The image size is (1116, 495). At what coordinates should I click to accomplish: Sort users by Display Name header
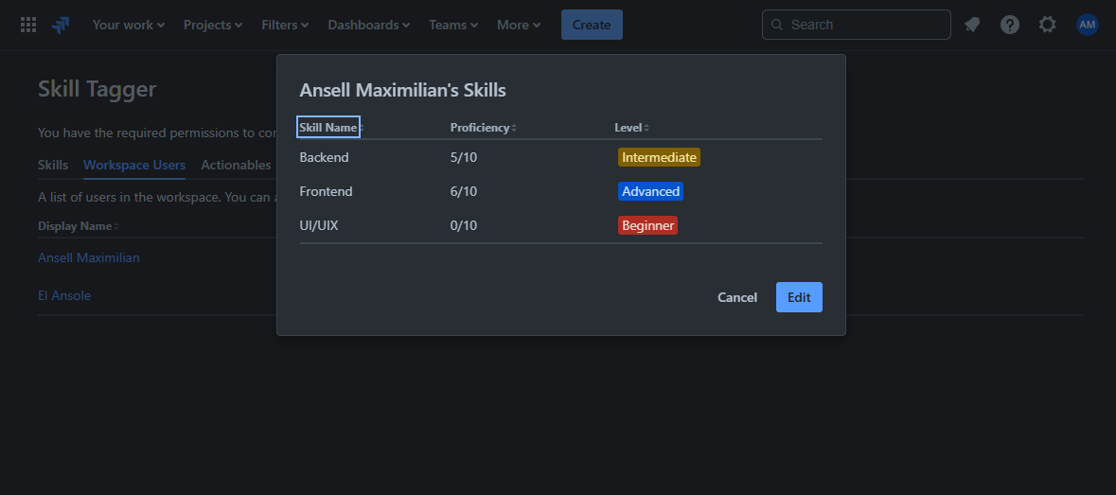(79, 226)
